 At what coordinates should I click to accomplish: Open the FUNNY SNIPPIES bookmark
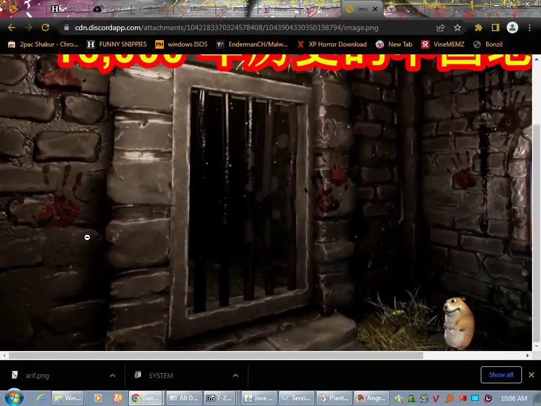click(117, 44)
